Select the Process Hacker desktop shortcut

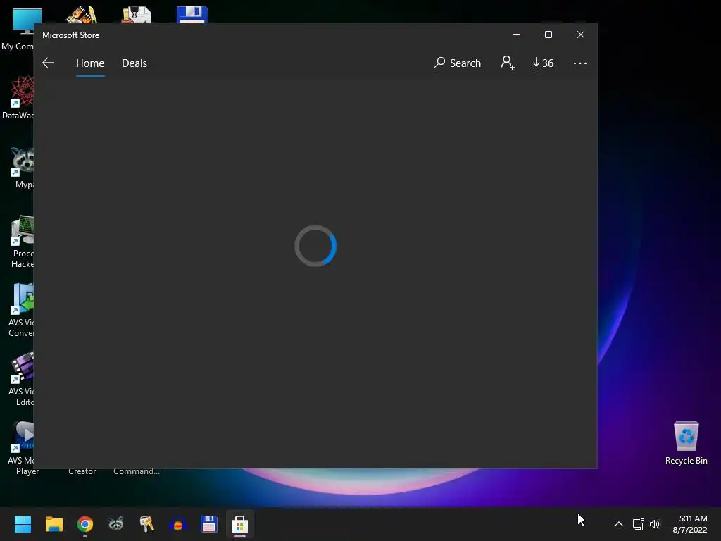(x=22, y=242)
